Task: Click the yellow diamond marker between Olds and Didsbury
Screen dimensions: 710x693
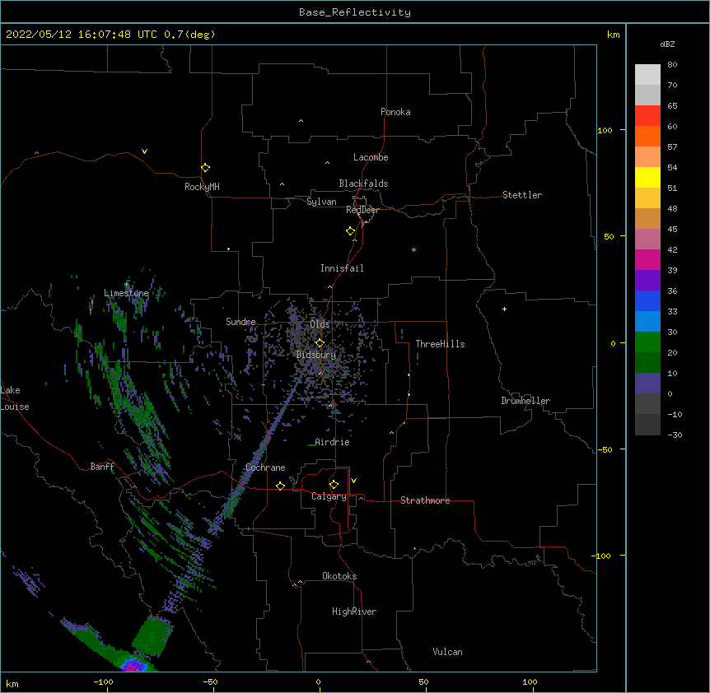Action: pos(320,343)
